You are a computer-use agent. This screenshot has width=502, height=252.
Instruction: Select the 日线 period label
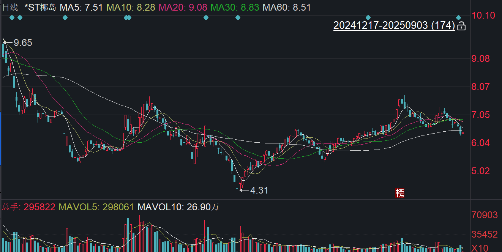(x=10, y=7)
